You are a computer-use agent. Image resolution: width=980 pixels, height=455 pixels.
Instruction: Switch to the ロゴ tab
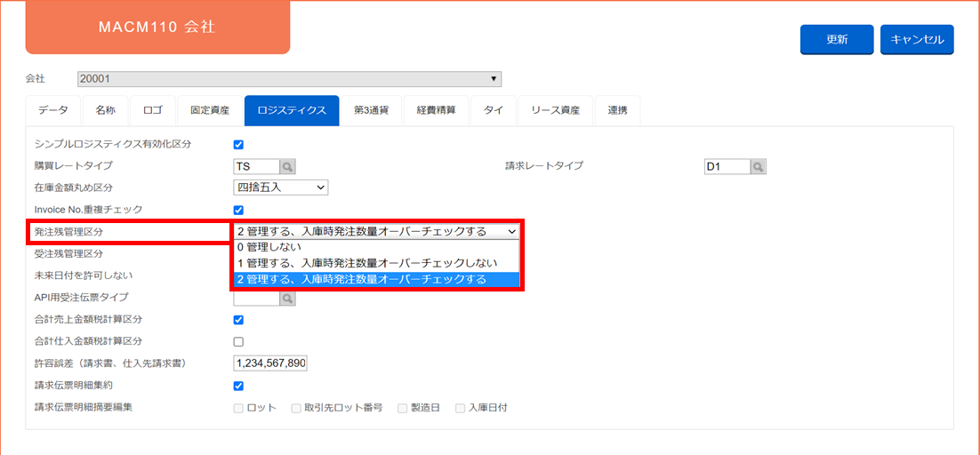152,111
